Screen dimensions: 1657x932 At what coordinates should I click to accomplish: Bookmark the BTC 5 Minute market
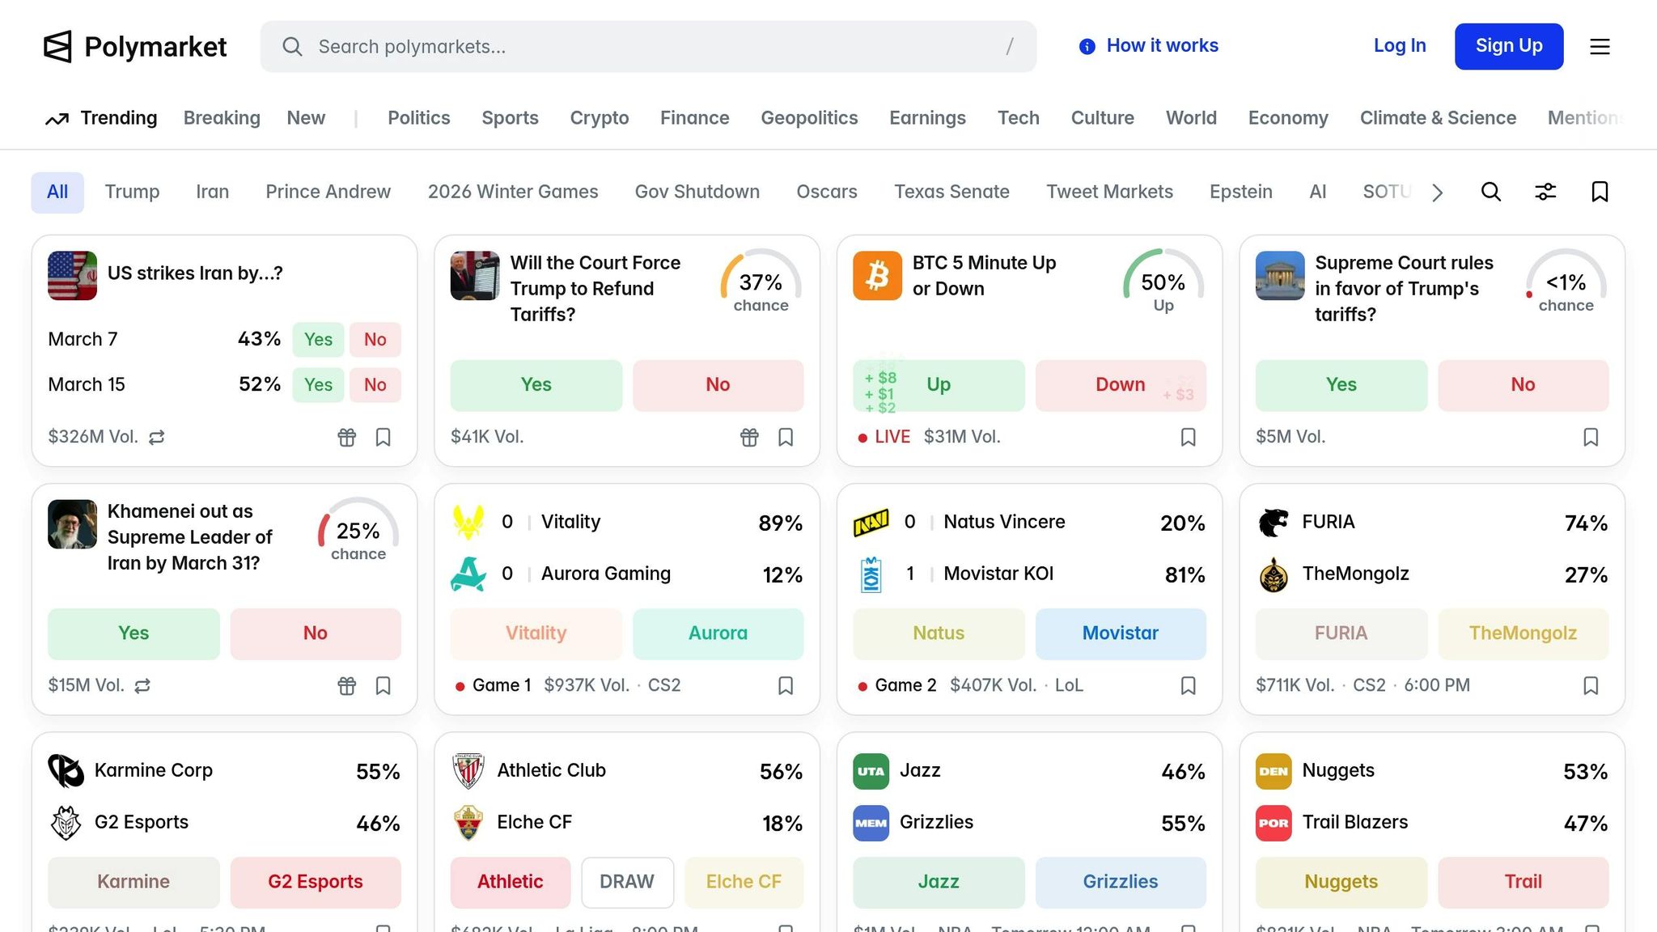(x=1188, y=438)
